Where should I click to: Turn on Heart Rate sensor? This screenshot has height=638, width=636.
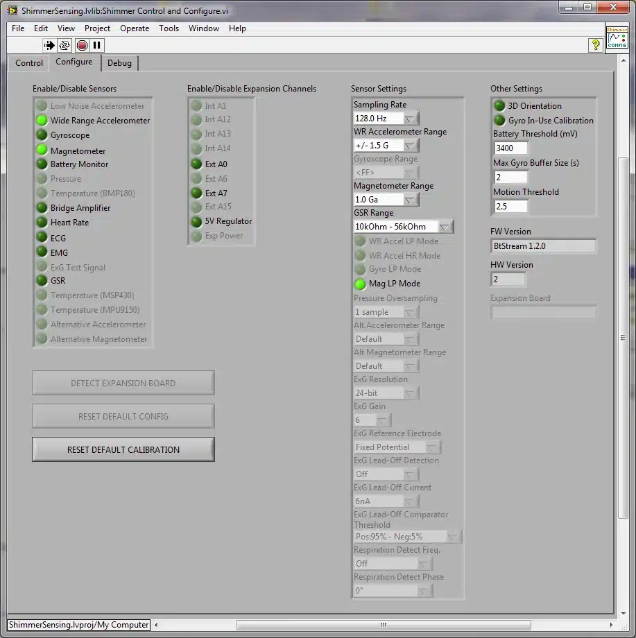[x=42, y=222]
